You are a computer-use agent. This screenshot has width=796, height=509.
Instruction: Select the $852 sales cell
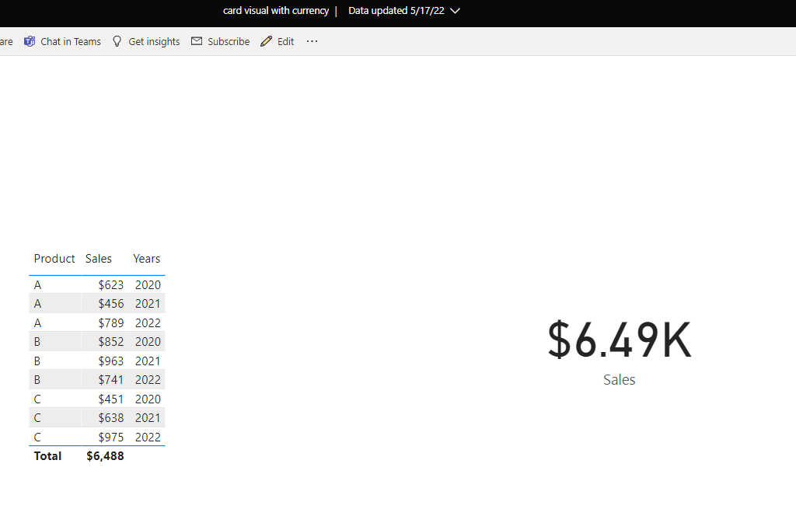[111, 342]
